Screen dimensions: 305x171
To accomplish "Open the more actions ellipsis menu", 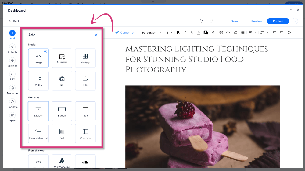I will tap(295, 21).
